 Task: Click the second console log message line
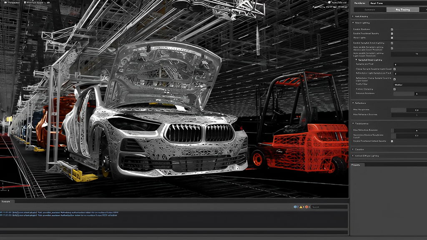coord(59,215)
